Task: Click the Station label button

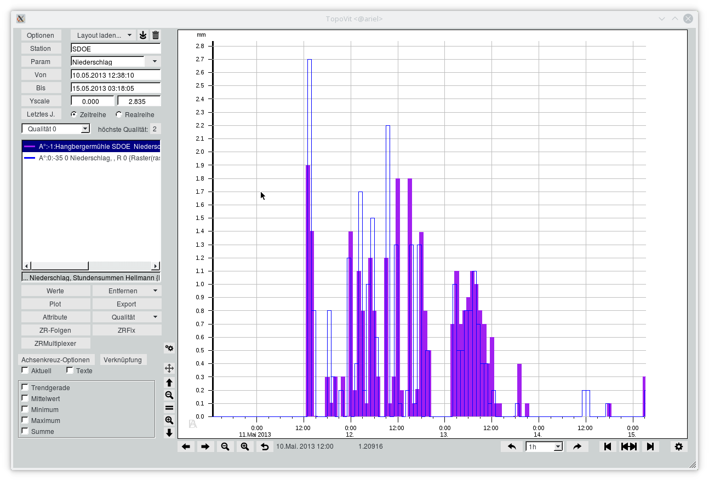Action: click(41, 48)
